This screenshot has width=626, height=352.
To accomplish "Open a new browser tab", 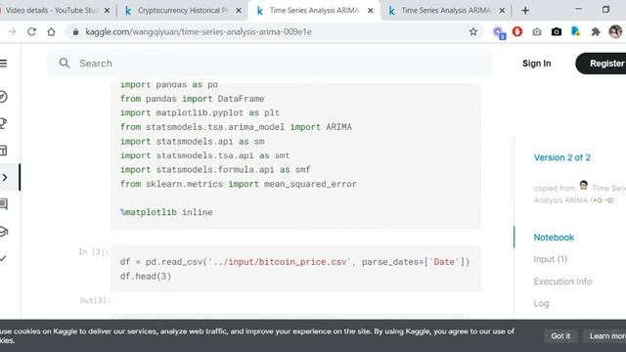I will [x=525, y=11].
